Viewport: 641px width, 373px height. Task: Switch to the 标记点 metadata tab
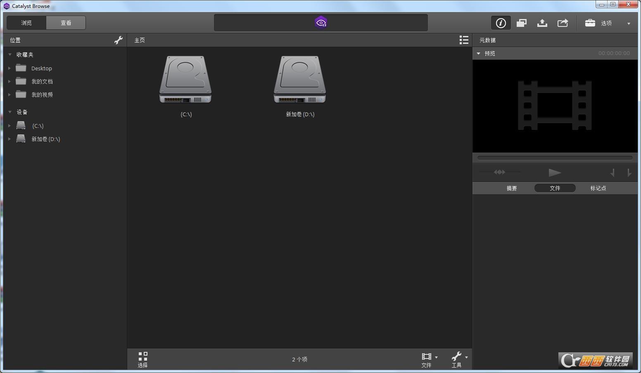click(x=598, y=188)
